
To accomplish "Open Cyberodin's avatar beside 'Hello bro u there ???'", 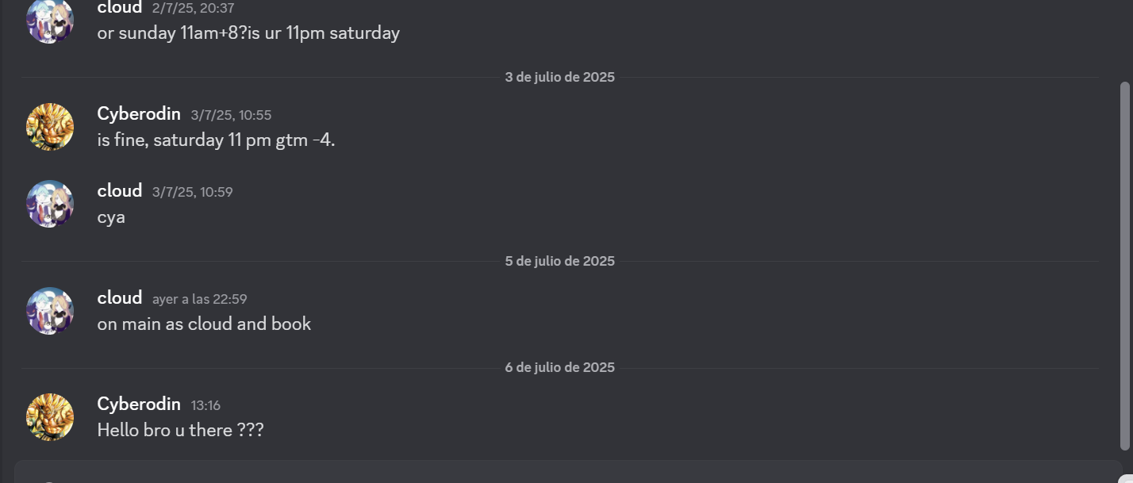I will (50, 417).
